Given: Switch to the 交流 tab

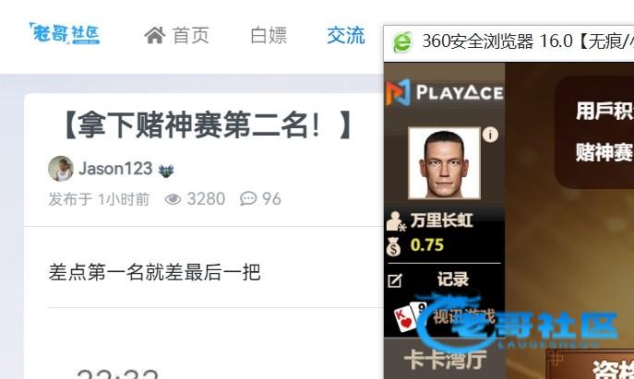Looking at the screenshot, I should (346, 35).
